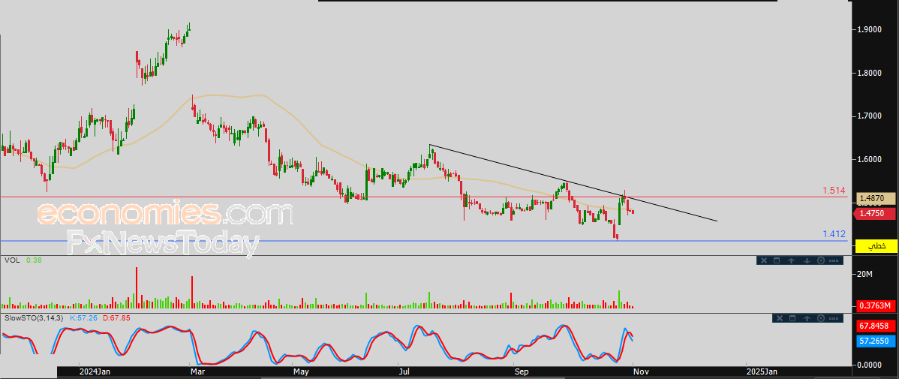Move the SlowSTO panel up
The width and height of the screenshot is (899, 379).
[x=807, y=318]
